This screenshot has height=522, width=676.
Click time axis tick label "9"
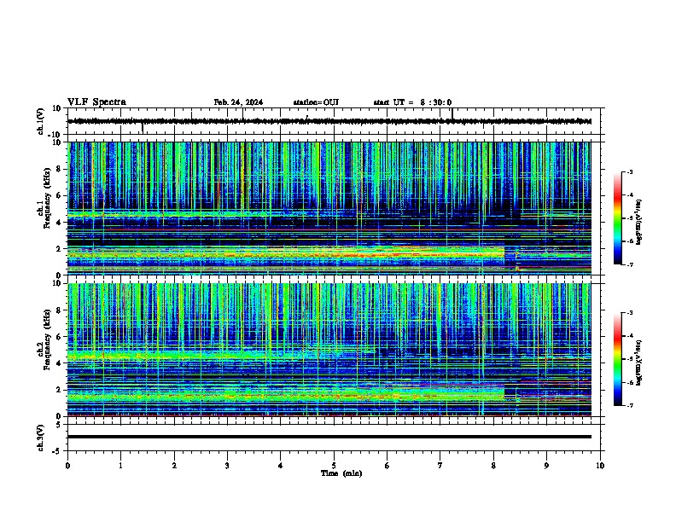[x=546, y=466]
